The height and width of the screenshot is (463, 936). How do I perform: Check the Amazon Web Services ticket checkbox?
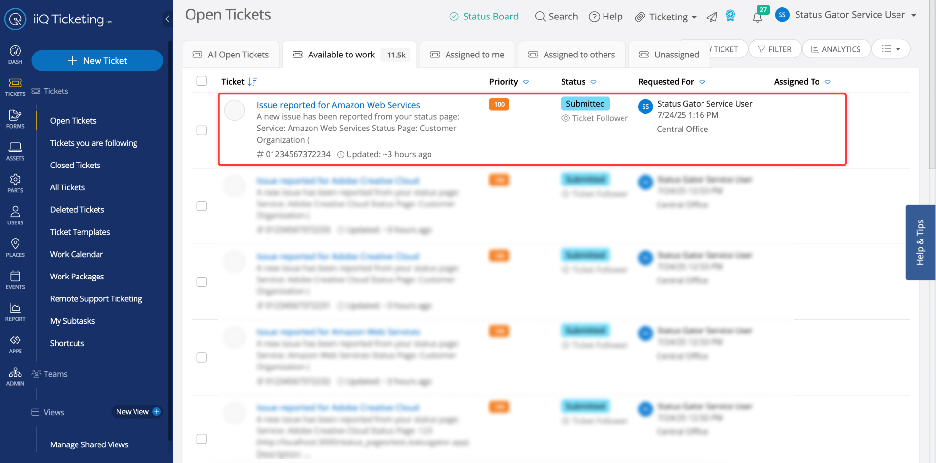[x=202, y=130]
